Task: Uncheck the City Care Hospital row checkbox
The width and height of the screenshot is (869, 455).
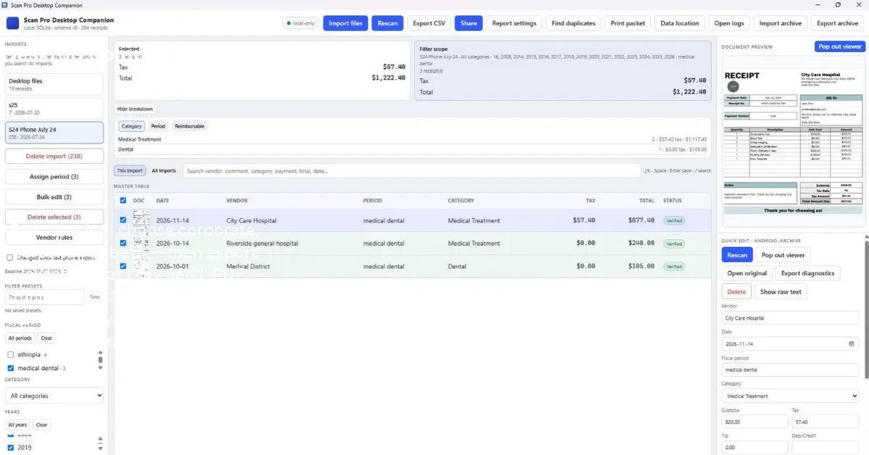Action: point(123,220)
